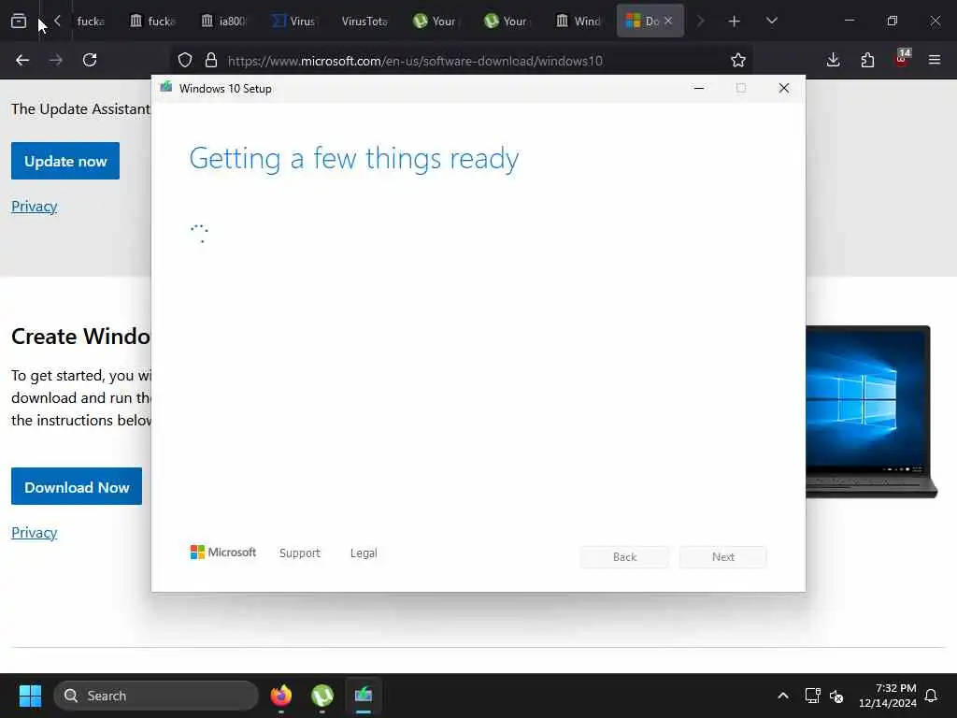Image resolution: width=957 pixels, height=718 pixels.
Task: Restore down the Firefox window
Action: point(893,21)
